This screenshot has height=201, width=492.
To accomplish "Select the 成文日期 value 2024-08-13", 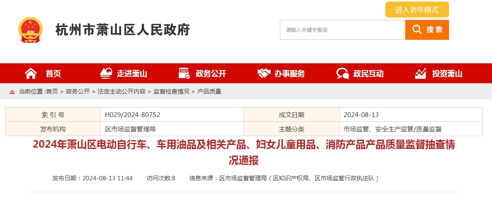I will point(411,115).
